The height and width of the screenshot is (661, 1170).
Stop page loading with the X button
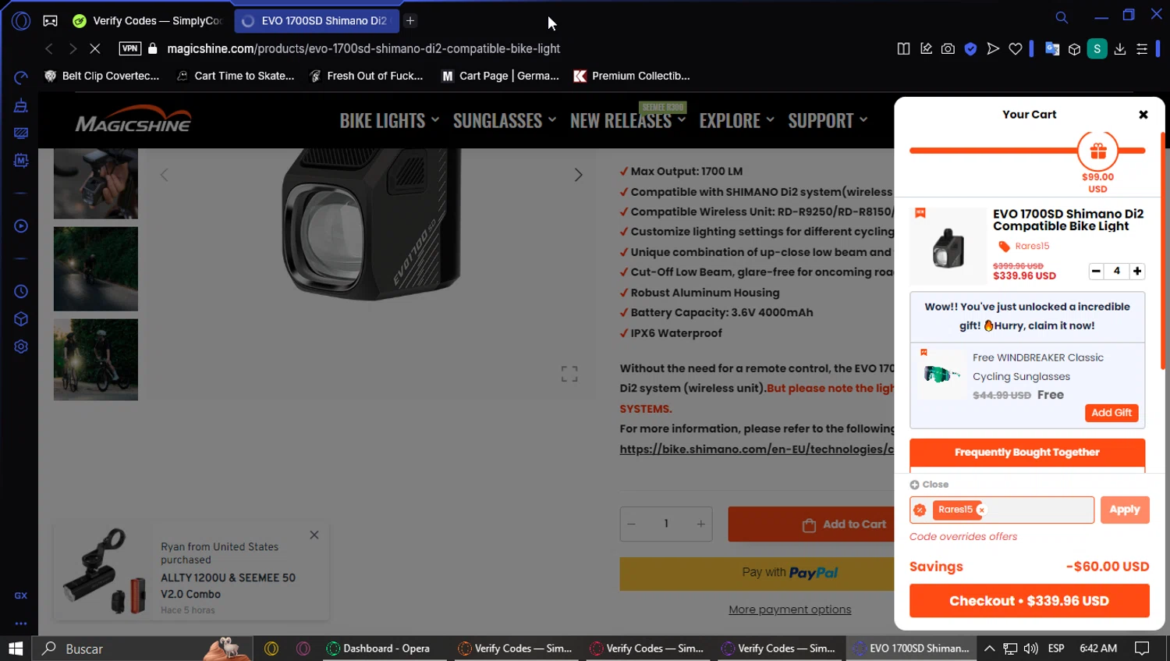94,48
